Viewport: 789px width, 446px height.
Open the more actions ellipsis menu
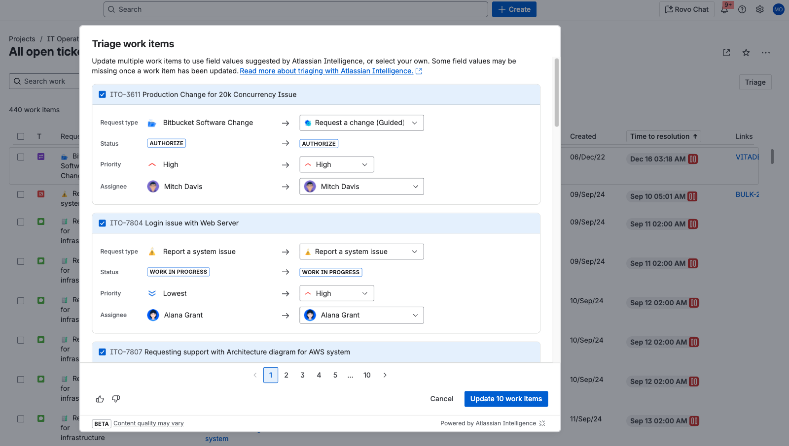pos(765,53)
